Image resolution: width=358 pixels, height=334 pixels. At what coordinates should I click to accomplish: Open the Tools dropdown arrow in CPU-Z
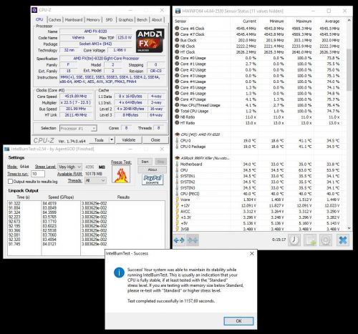112,140
